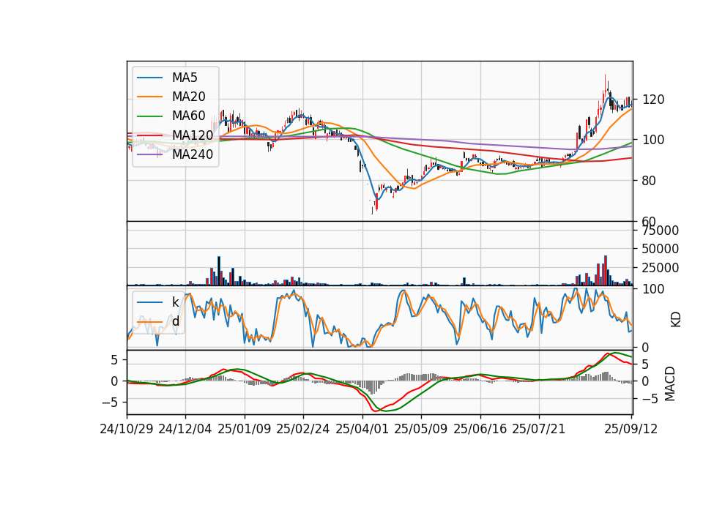Click the blue MA5 legend line sample
703x505 pixels.
[149, 78]
